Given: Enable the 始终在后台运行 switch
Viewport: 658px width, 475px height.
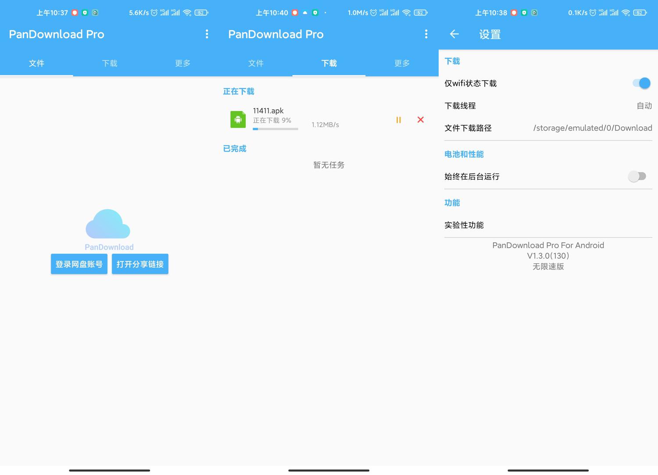Looking at the screenshot, I should click(637, 176).
